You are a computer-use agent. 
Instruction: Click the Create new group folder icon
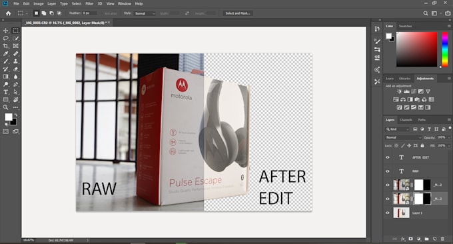[x=427, y=239]
